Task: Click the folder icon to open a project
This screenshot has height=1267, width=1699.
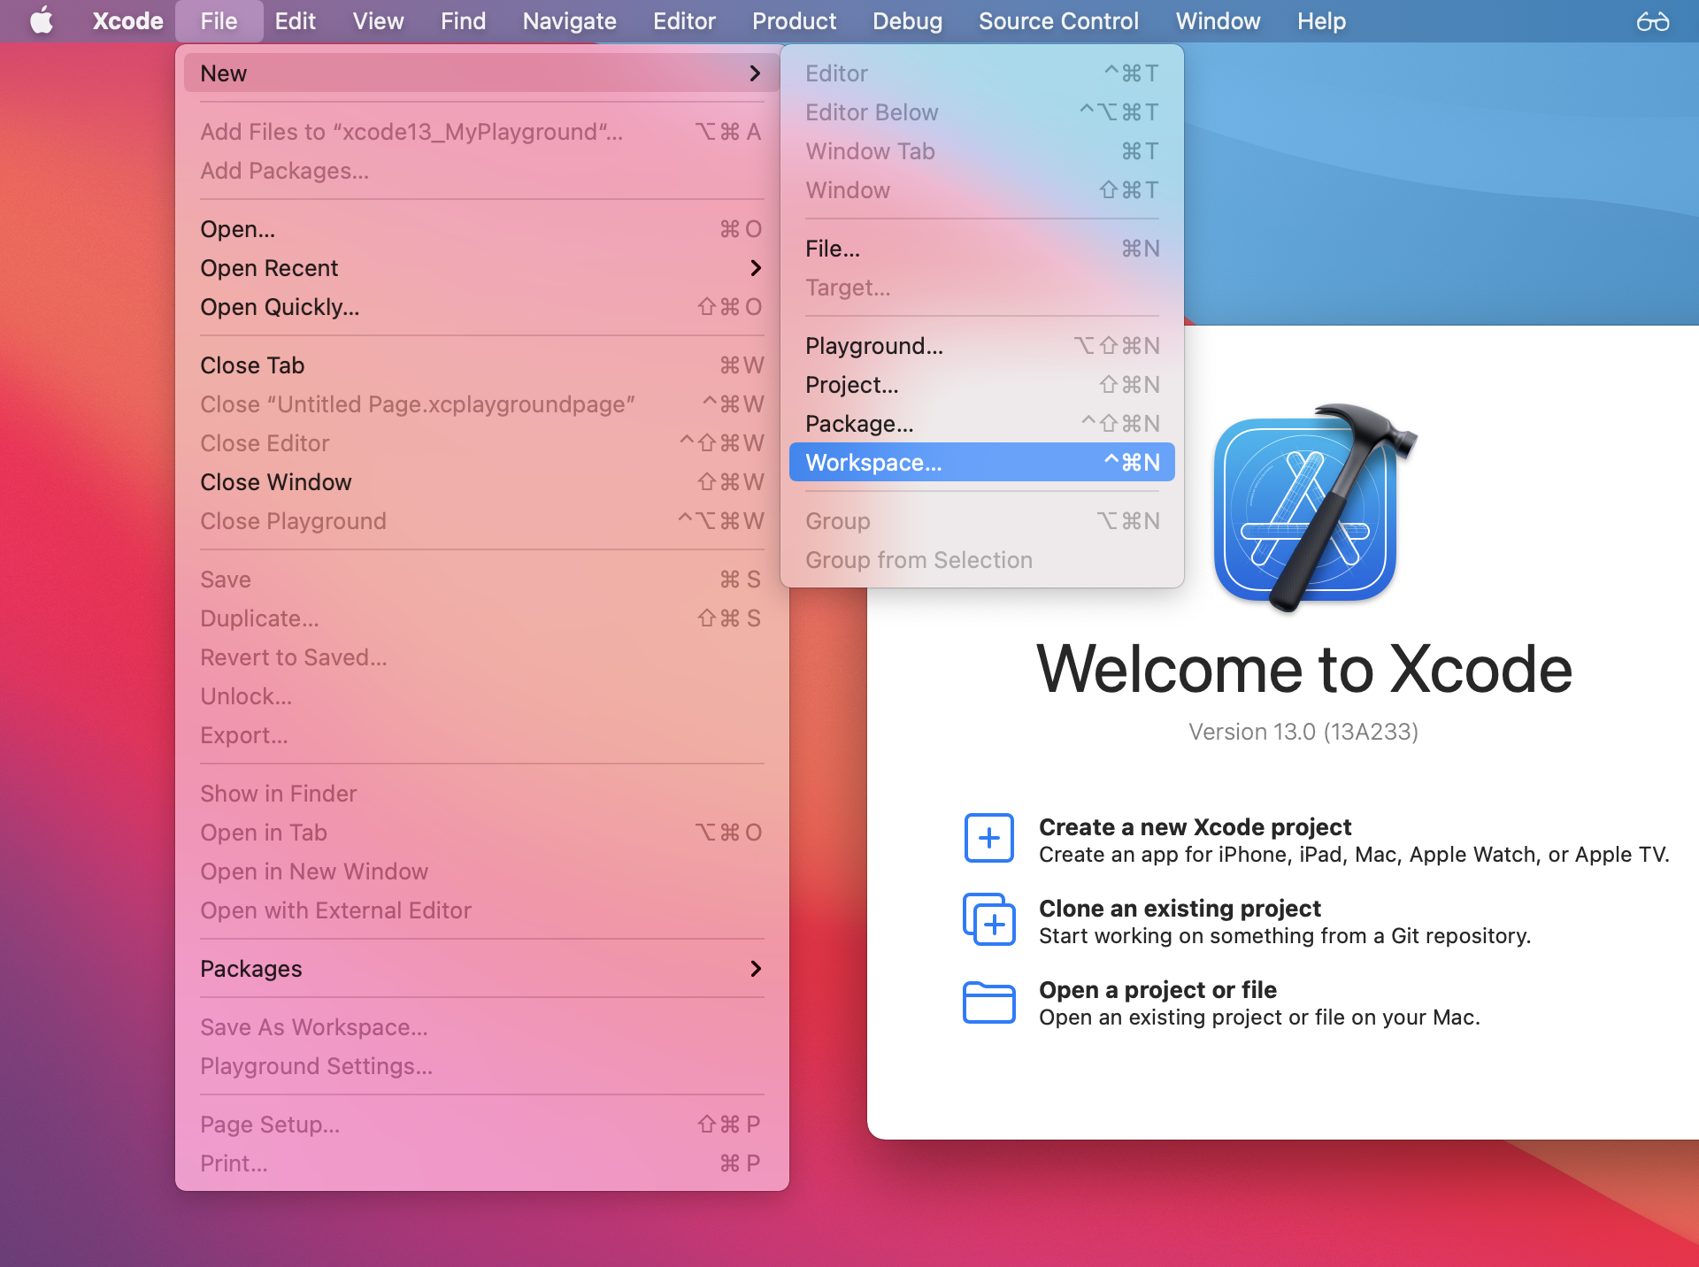Action: [989, 1002]
